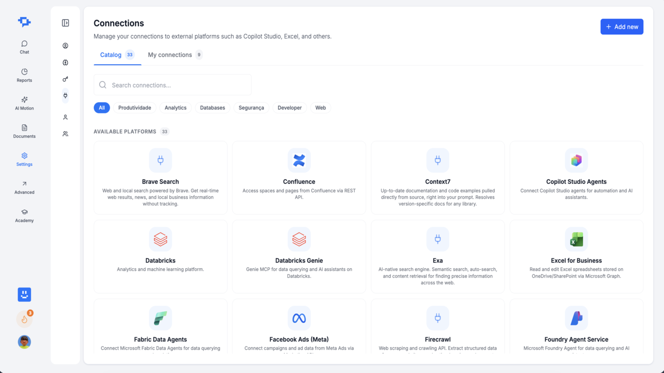Screen dimensions: 664x373
Task: Open the key icon settings page
Action: point(65,79)
